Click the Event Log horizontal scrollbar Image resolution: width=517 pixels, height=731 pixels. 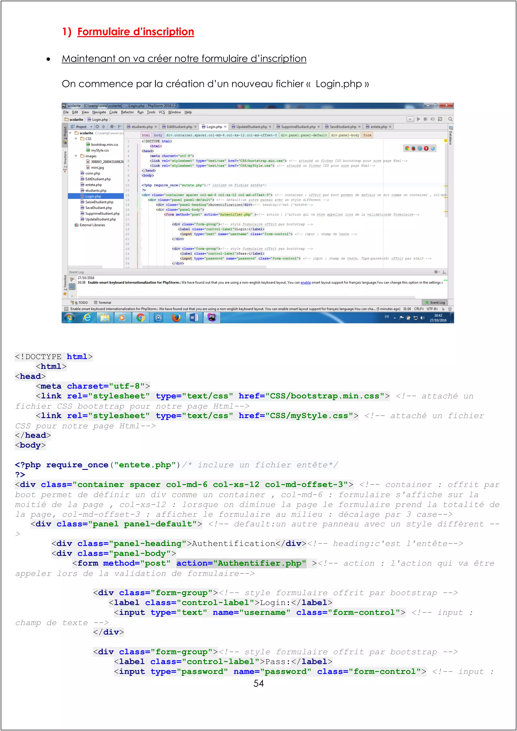tap(246, 297)
